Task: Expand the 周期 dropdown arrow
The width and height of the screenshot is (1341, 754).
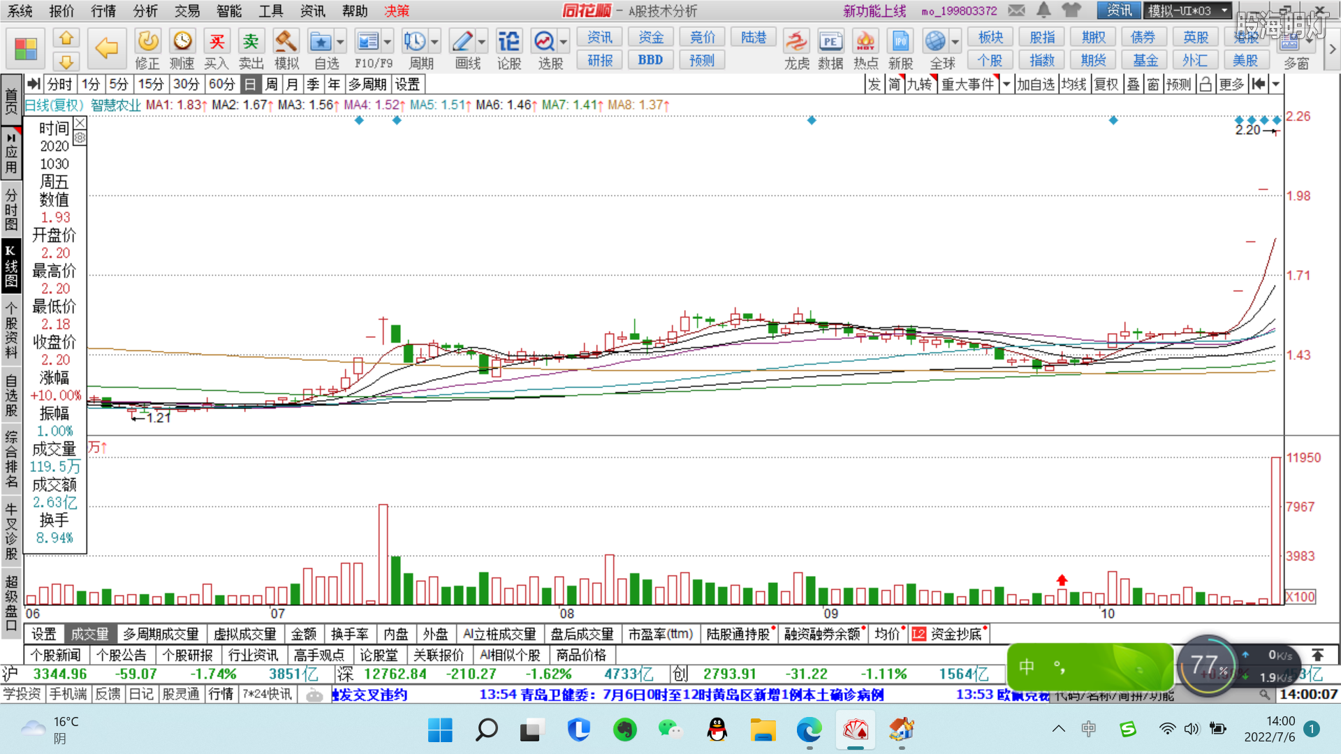Action: (435, 41)
